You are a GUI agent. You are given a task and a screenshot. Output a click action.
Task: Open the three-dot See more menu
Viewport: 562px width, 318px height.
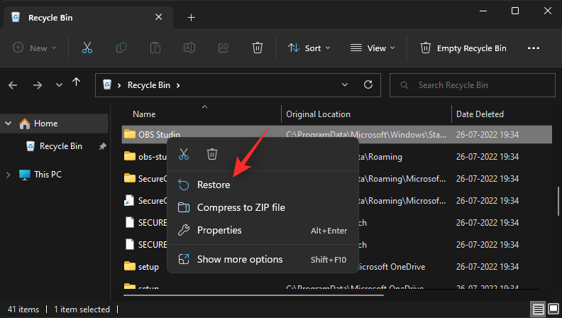(x=534, y=48)
